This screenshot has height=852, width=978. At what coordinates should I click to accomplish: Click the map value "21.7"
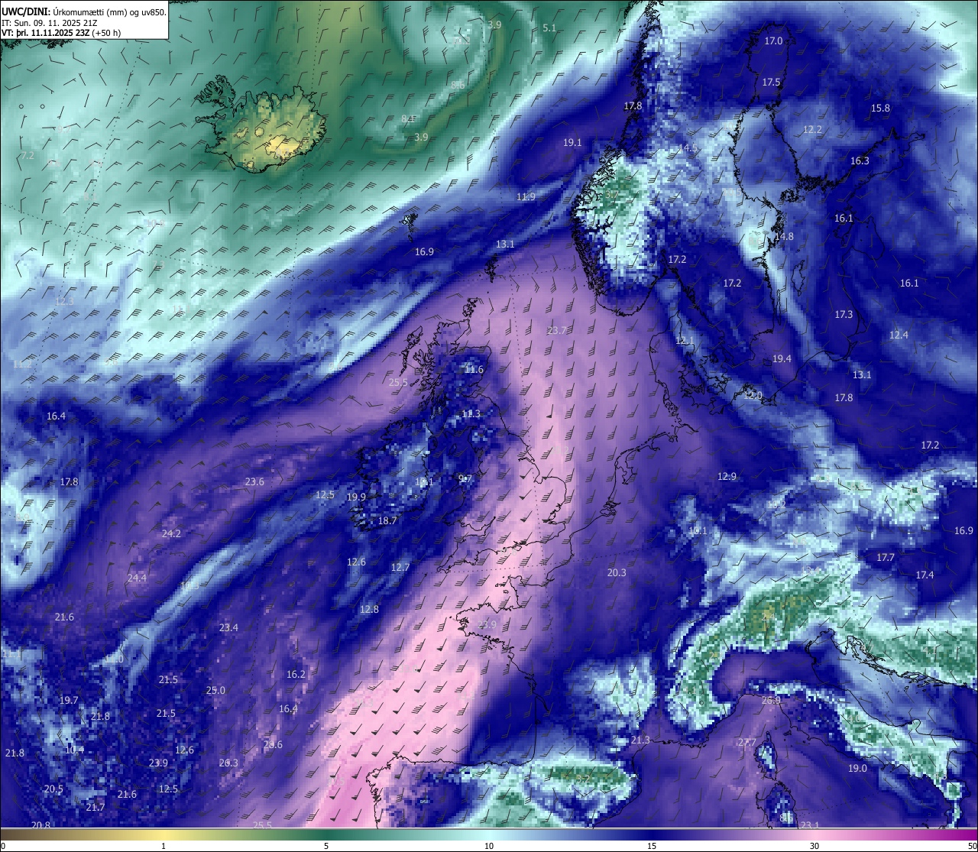pos(95,808)
